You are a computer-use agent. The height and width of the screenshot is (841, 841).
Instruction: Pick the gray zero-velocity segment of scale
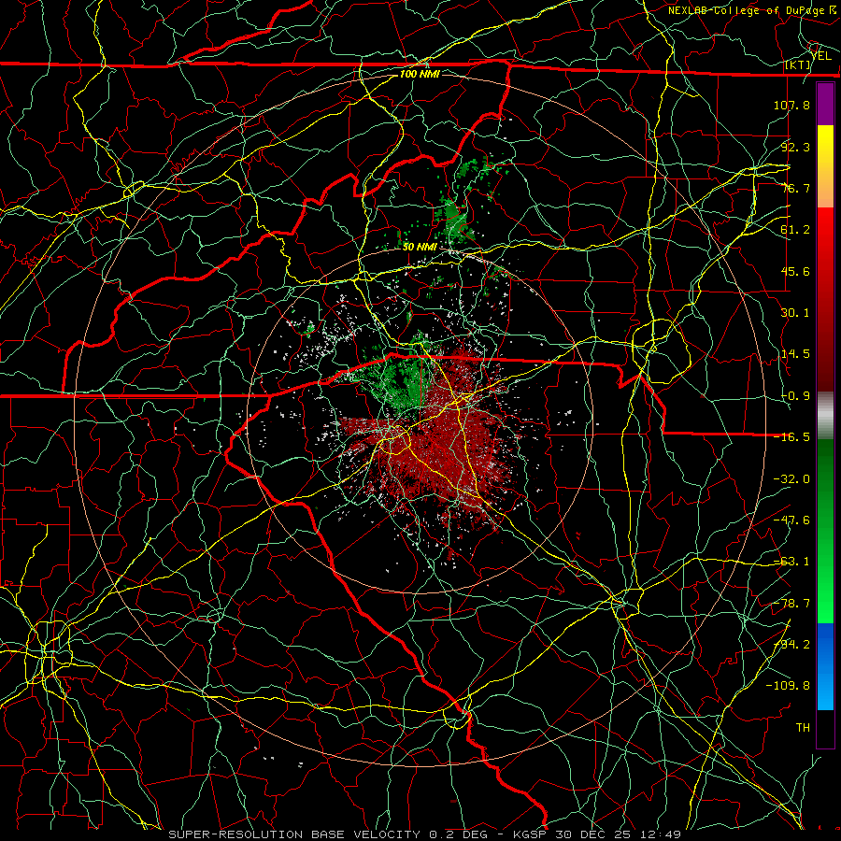(825, 416)
